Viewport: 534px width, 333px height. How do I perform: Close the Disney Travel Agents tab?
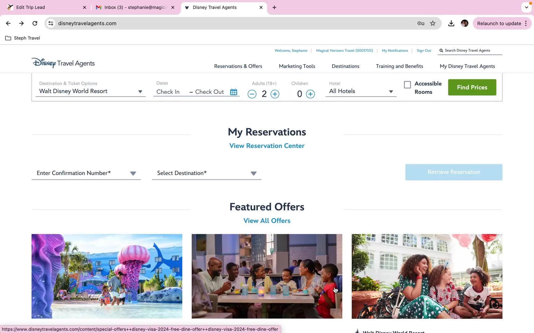(x=261, y=7)
